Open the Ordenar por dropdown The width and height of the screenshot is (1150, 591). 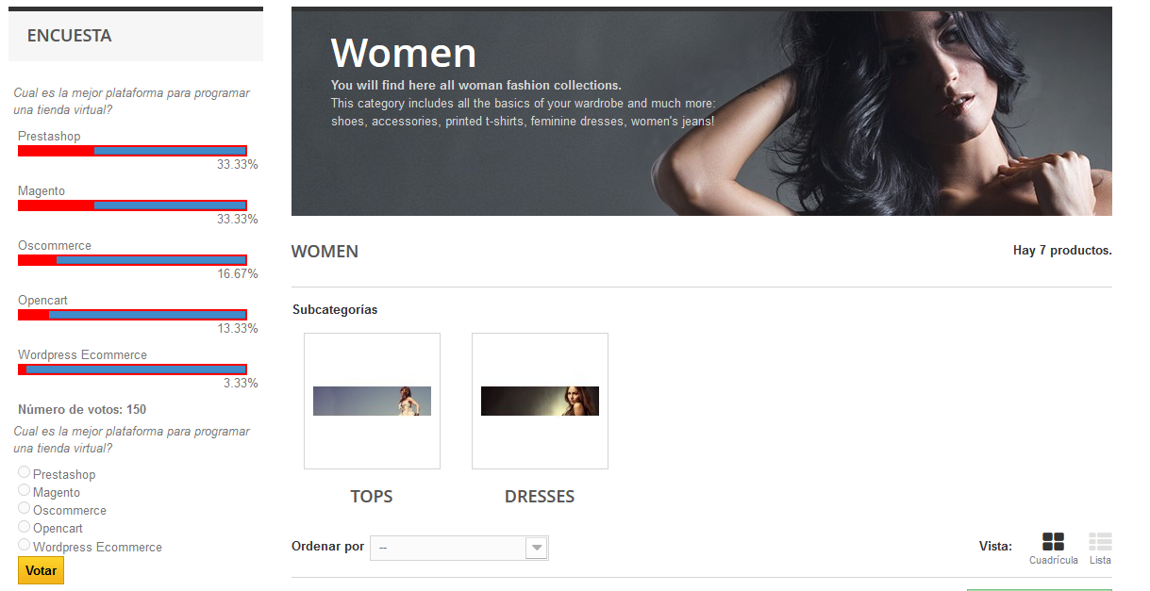click(x=448, y=548)
